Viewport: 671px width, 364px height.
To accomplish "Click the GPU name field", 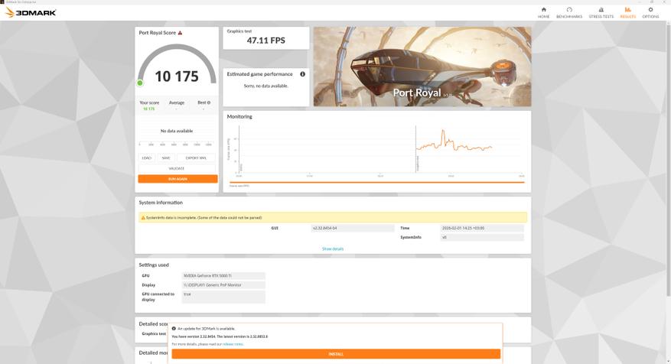I will click(223, 276).
